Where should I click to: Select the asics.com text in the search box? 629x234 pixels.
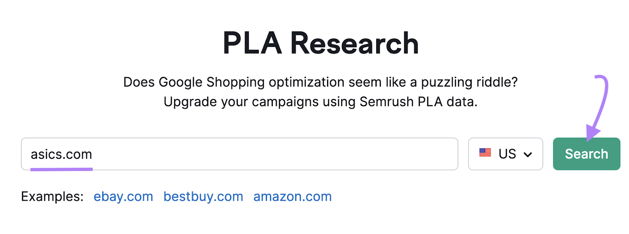pos(61,154)
